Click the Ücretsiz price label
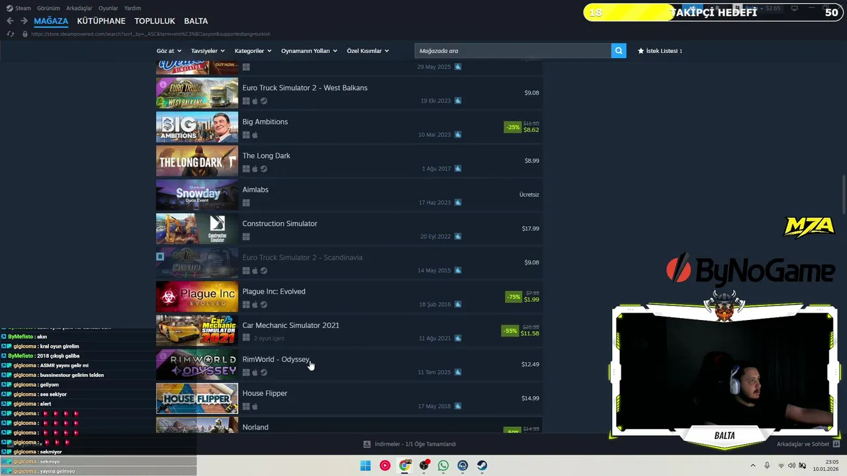The height and width of the screenshot is (476, 847). (x=529, y=194)
